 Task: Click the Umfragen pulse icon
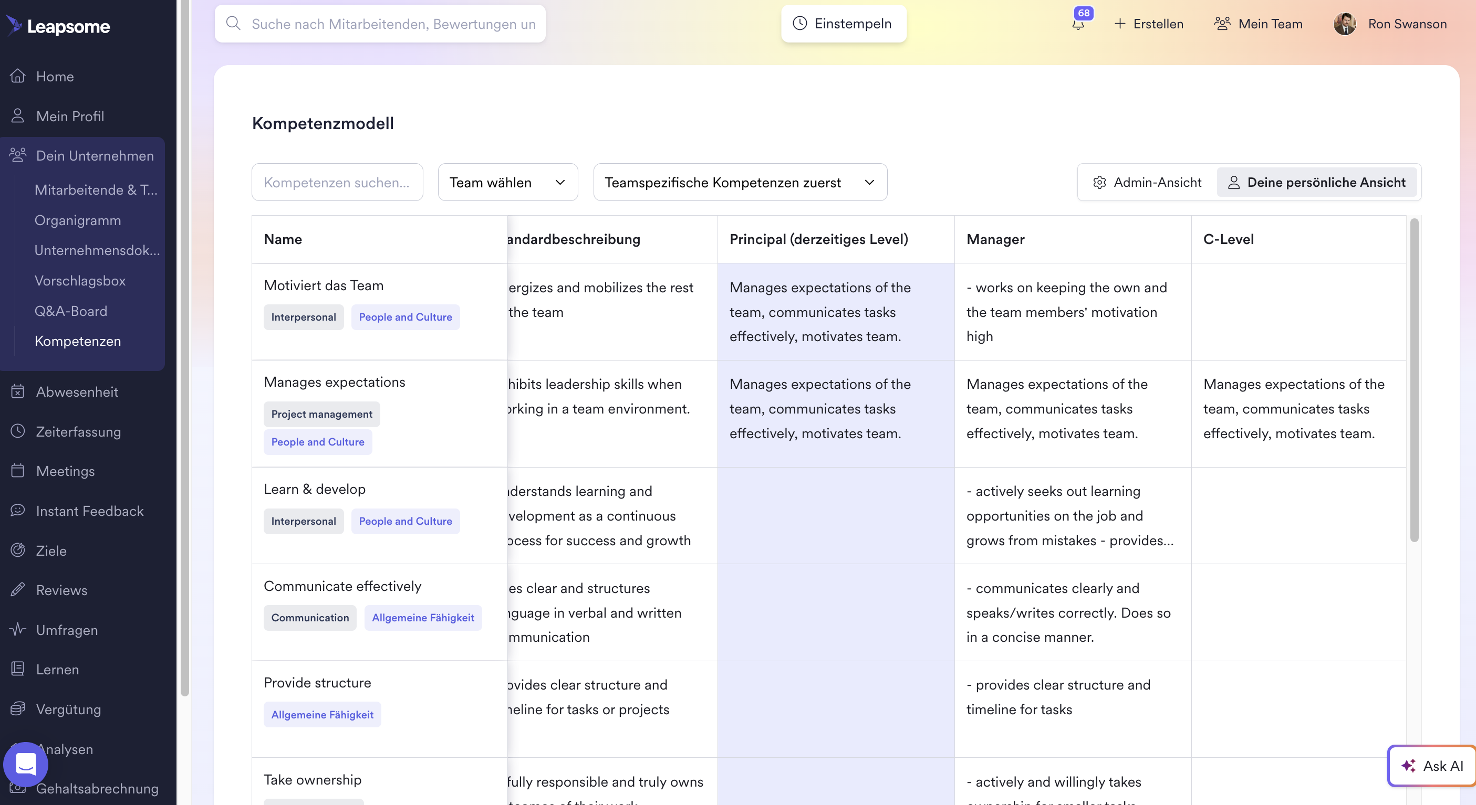pos(18,629)
